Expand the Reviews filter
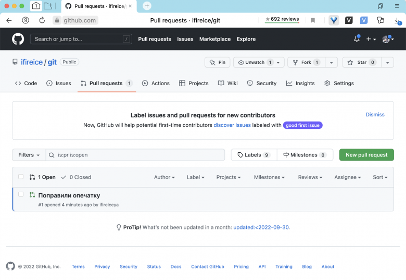406x280 pixels. click(310, 177)
